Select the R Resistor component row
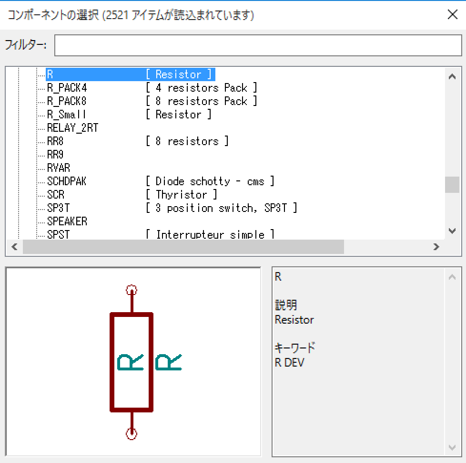This screenshot has height=463, width=466. 130,74
